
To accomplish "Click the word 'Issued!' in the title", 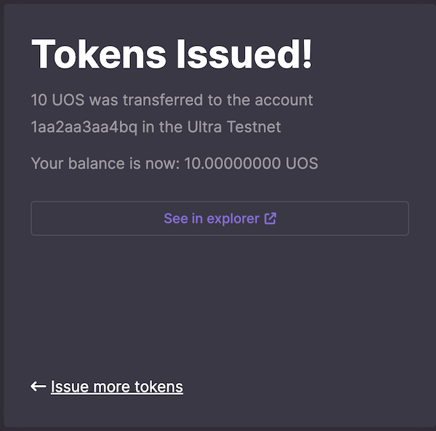I will click(244, 54).
